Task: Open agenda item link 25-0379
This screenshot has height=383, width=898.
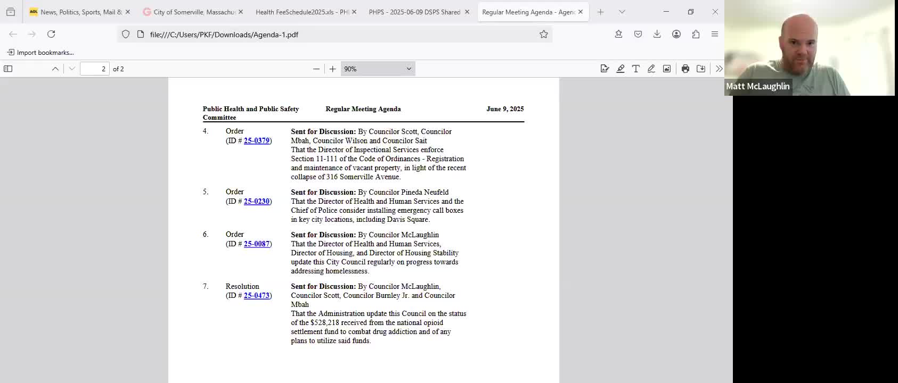Action: pyautogui.click(x=256, y=140)
